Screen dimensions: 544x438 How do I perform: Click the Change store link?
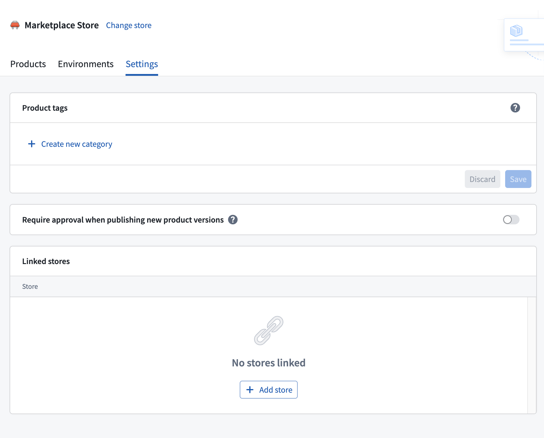(x=129, y=25)
